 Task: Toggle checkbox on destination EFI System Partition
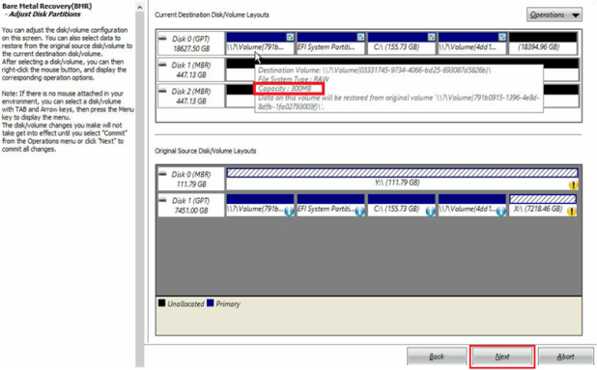(360, 37)
